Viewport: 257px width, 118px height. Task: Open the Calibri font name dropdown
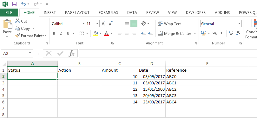pyautogui.click(x=83, y=24)
